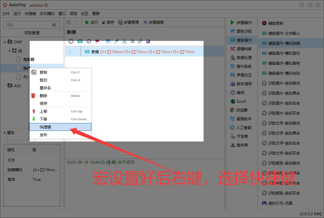Choose 键鼠操作-模拟按键 action
Image resolution: width=324 pixels, height=218 pixels.
pos(291,43)
